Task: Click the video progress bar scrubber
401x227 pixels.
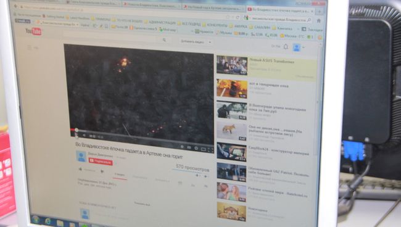Action: pyautogui.click(x=76, y=130)
